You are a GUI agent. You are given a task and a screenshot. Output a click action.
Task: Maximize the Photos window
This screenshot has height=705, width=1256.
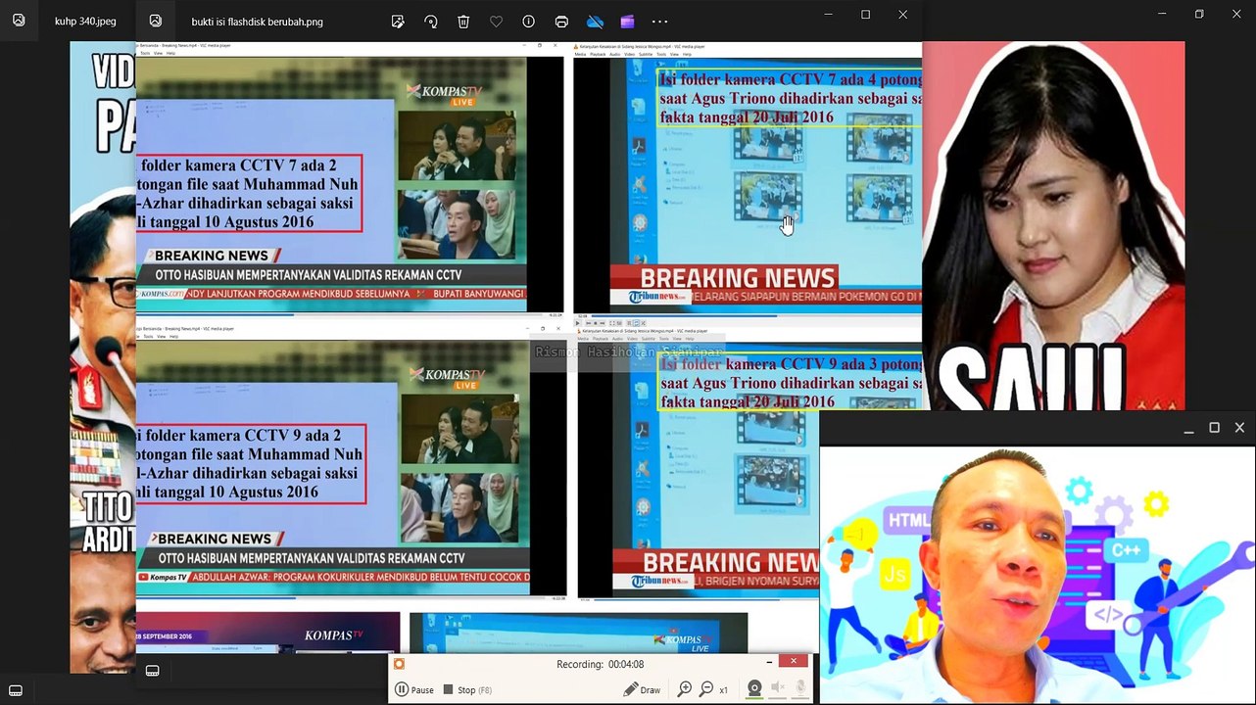(x=865, y=15)
